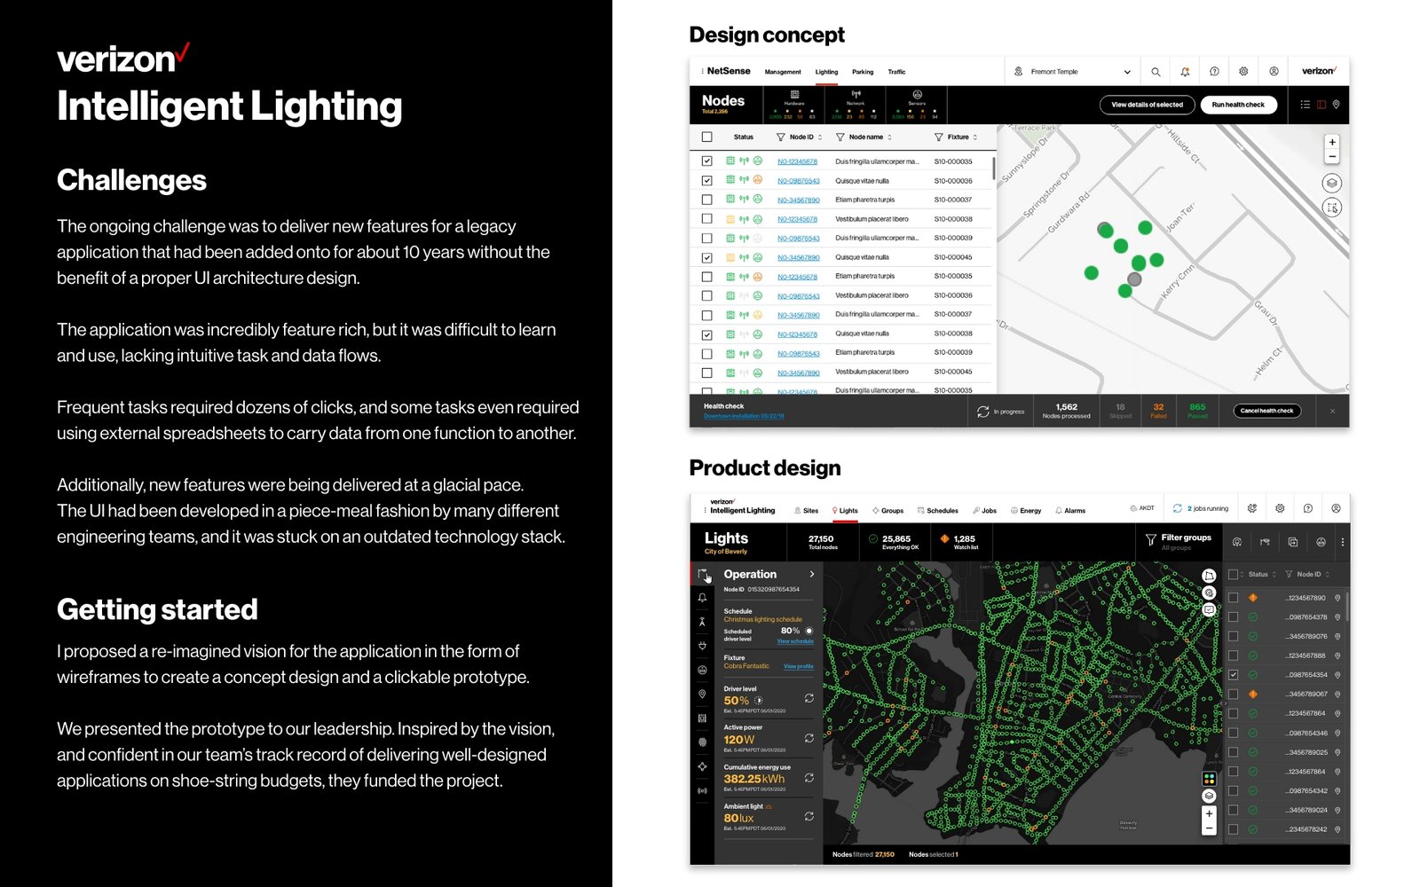The height and width of the screenshot is (887, 1420).
Task: Zoom in on the Nodes map
Action: click(x=1331, y=142)
